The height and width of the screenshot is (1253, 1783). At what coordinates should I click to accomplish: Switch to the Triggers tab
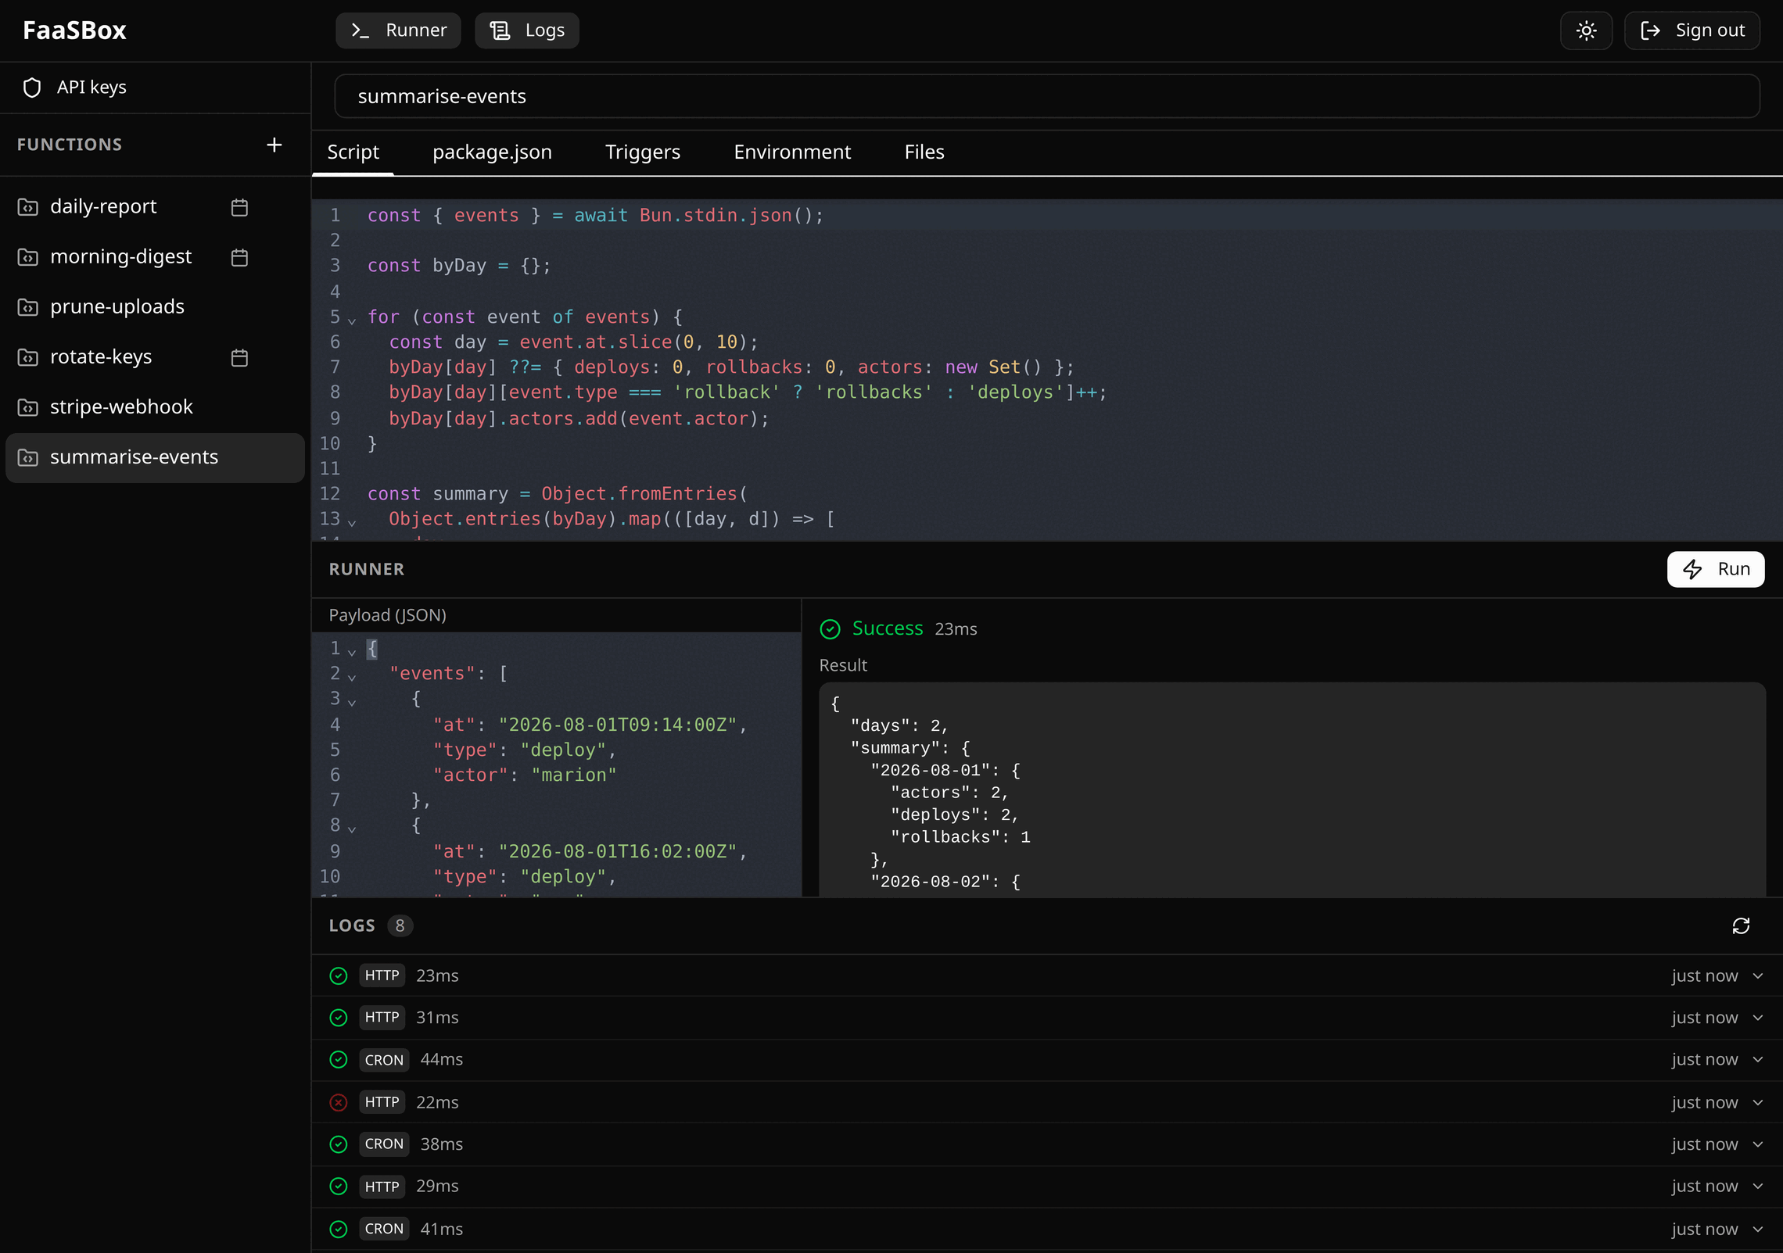(642, 152)
